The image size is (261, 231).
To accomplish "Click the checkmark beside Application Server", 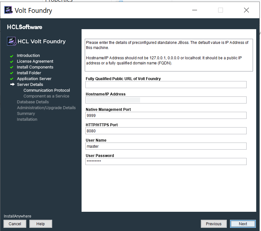I will tap(12, 79).
